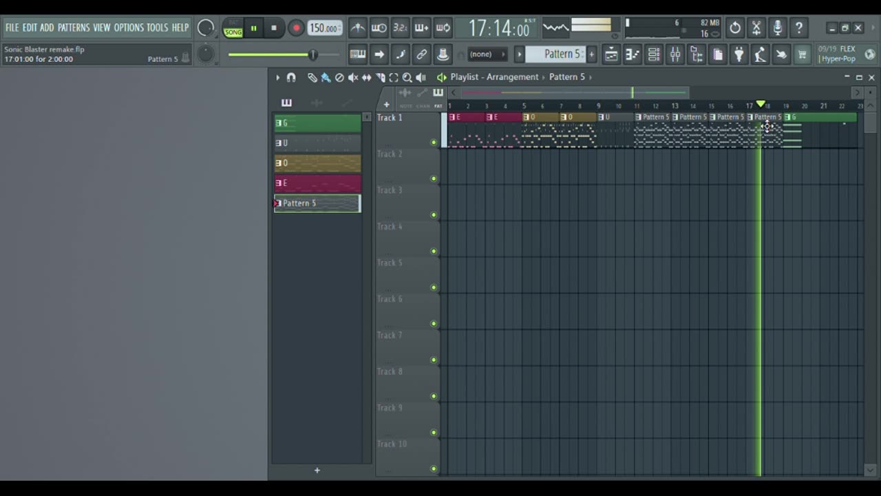Click the green song position marker

pyautogui.click(x=761, y=104)
